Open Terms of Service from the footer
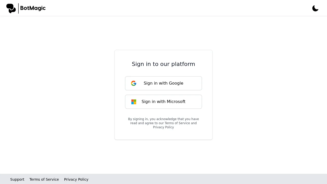This screenshot has width=327, height=184. (x=44, y=179)
